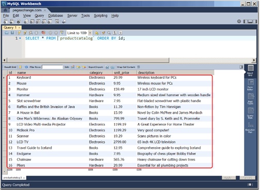Select Result Grid in the side panel
The height and width of the screenshot is (190, 261).
pyautogui.click(x=250, y=71)
